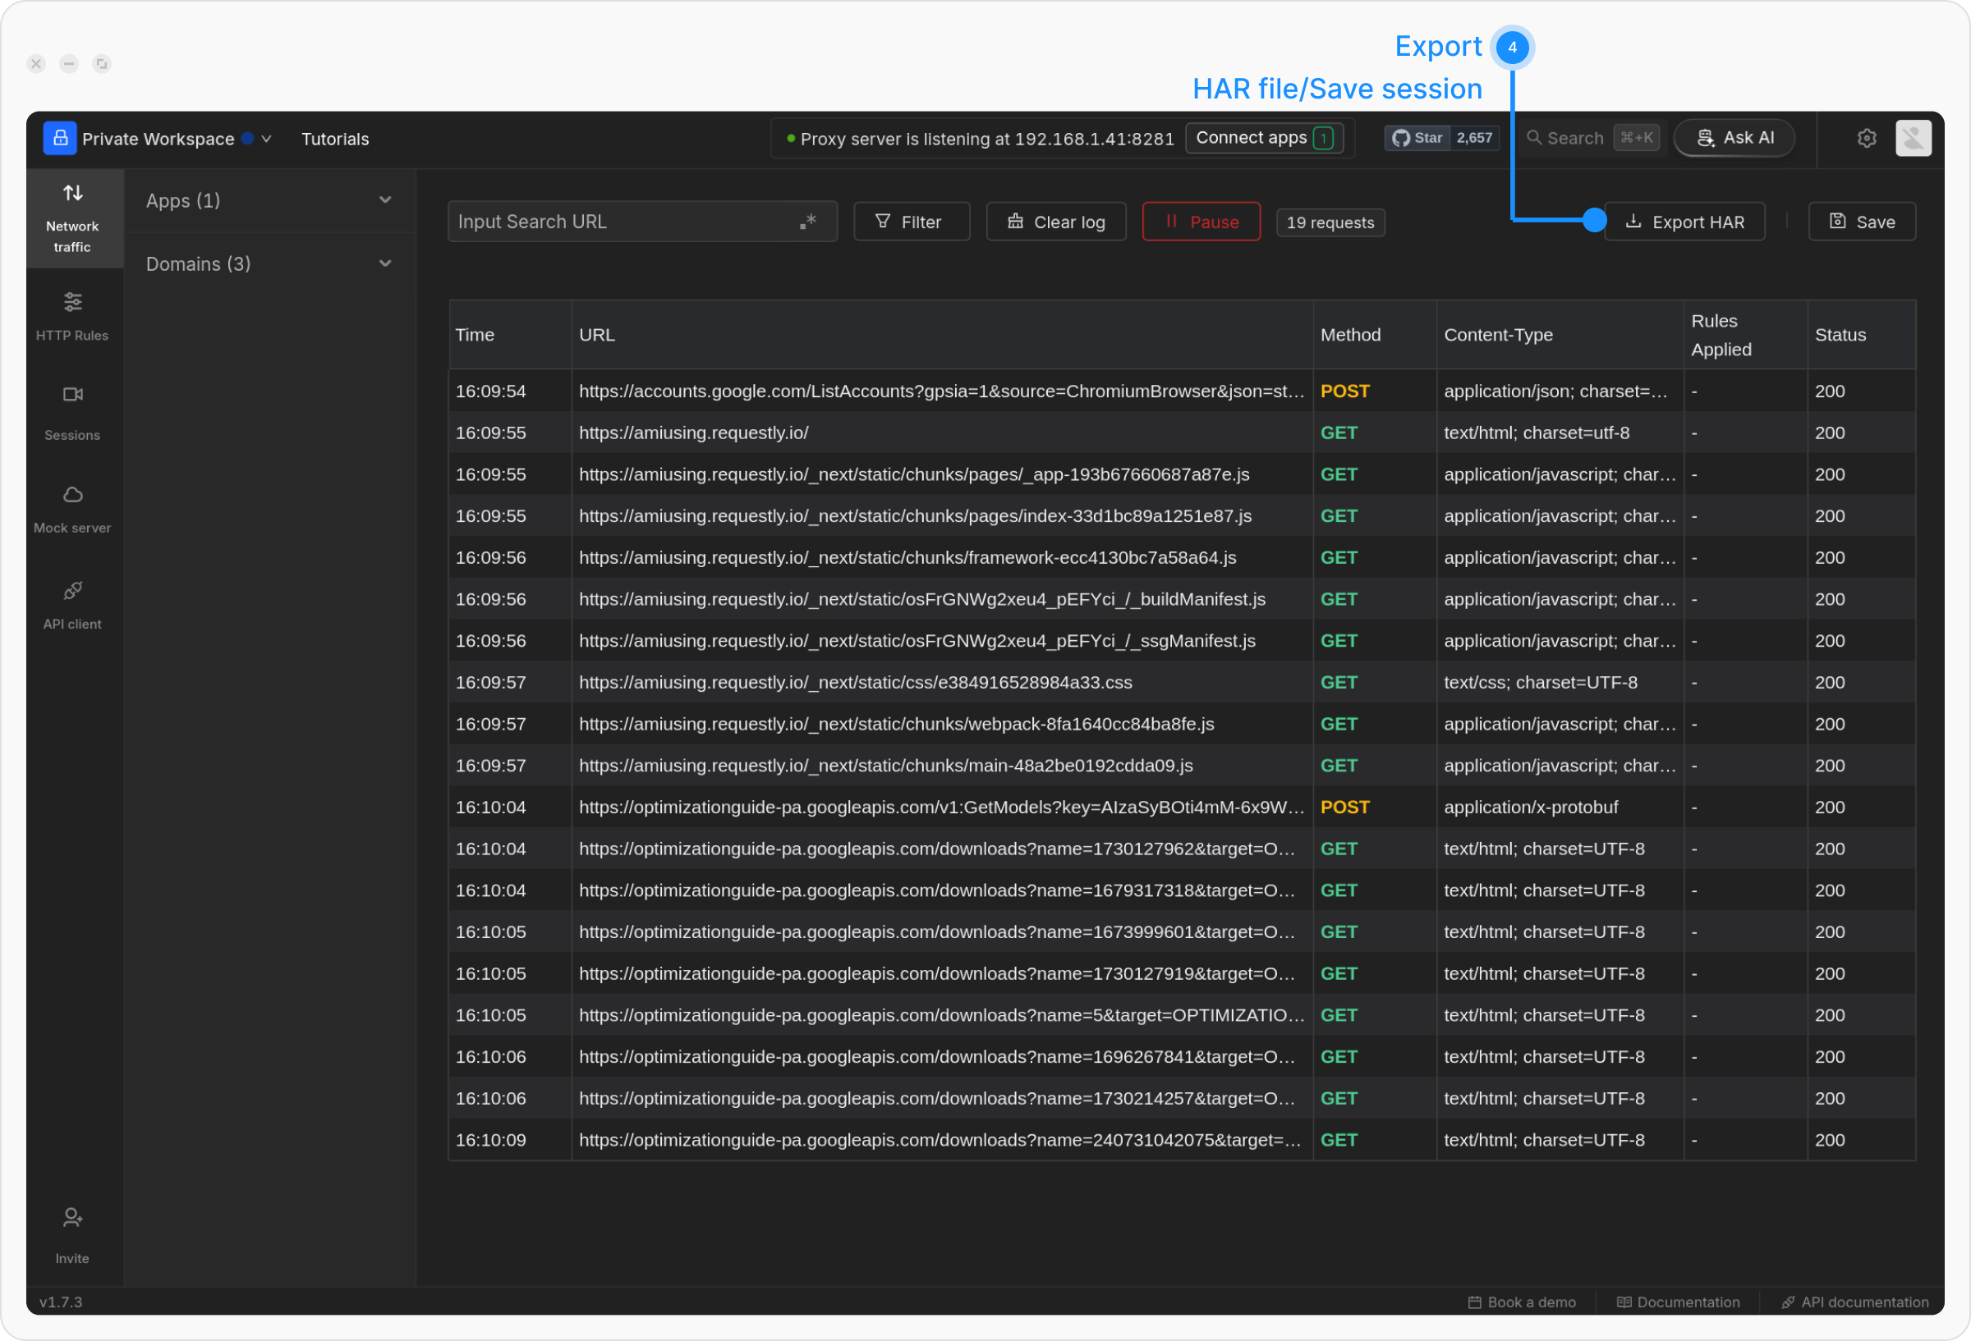Open the settings gear icon

(x=1866, y=138)
